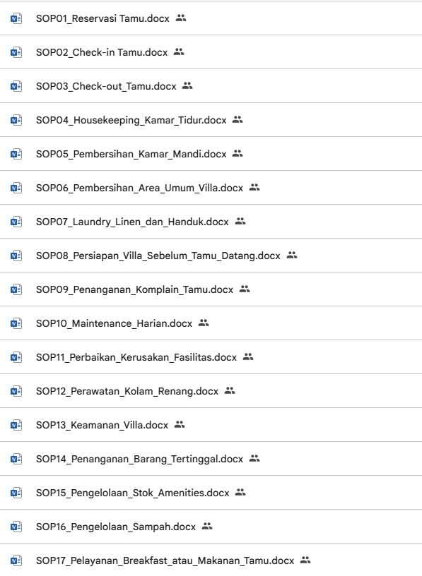This screenshot has width=422, height=576.
Task: Select file name SOP12_Perawatan_Kolam_Renang.docx
Action: click(127, 391)
